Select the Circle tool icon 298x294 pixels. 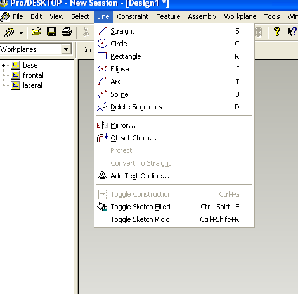[x=102, y=44]
